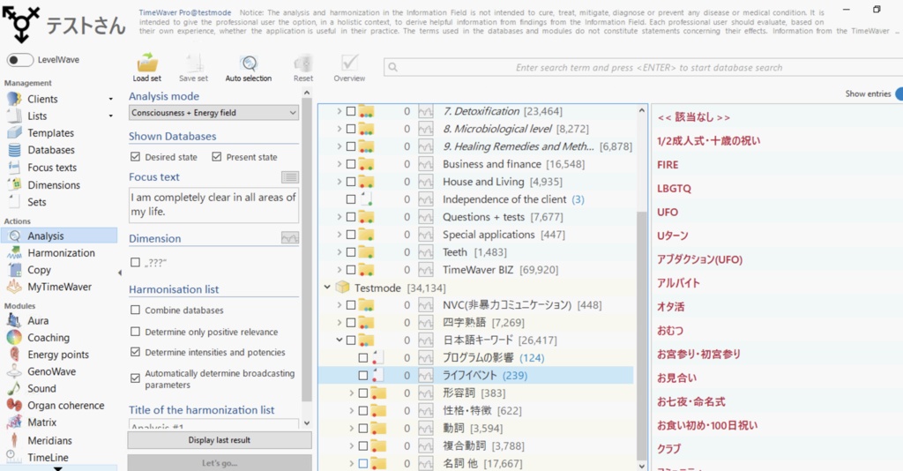The height and width of the screenshot is (471, 903).
Task: Open Harmonization under Actions
Action: click(61, 253)
